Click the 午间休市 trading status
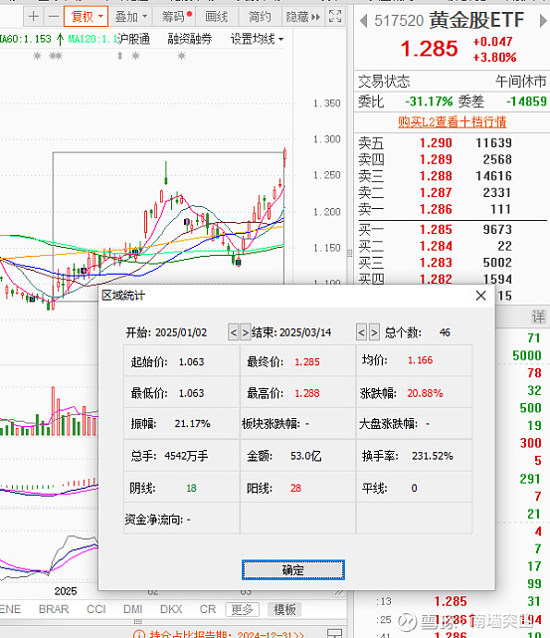 pyautogui.click(x=521, y=82)
